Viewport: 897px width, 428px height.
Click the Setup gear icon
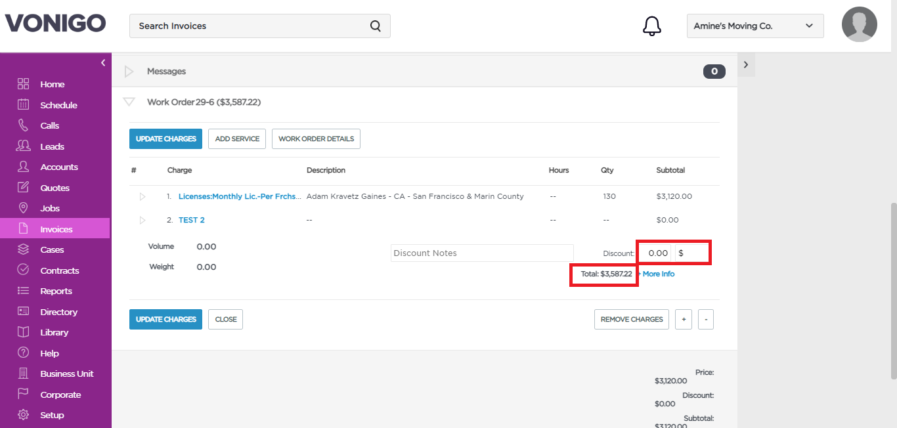click(24, 415)
